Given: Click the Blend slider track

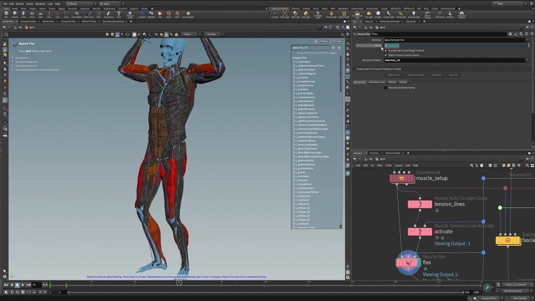Looking at the screenshot, I should (460, 45).
